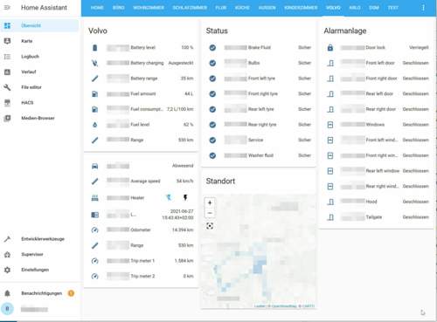
Task: Zoom out on the Standort map
Action: (210, 213)
